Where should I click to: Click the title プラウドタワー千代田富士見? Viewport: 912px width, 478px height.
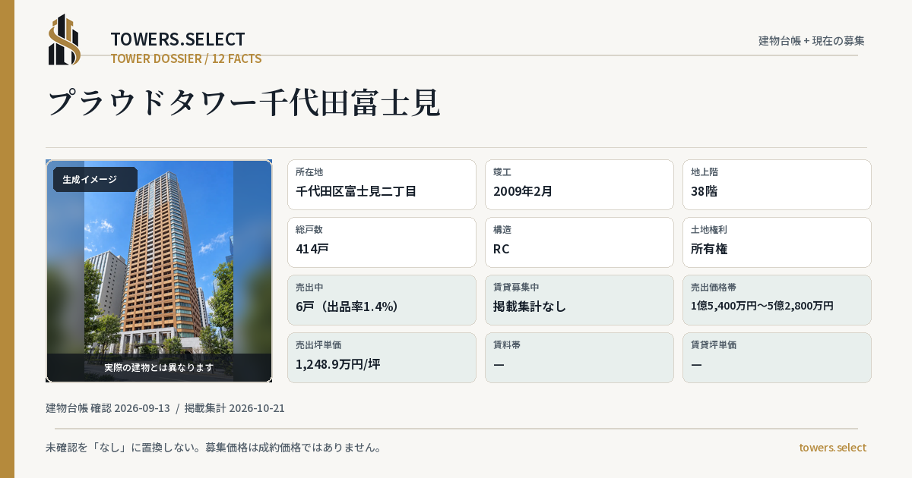[244, 103]
